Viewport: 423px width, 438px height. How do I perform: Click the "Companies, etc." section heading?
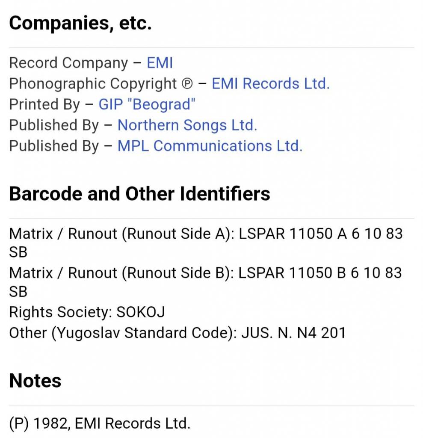pos(80,23)
